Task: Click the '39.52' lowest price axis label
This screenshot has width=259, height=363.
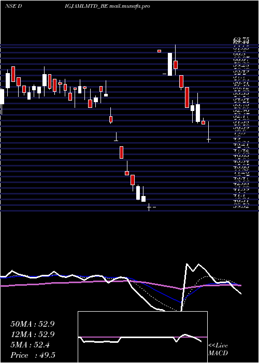Action: (x=241, y=206)
